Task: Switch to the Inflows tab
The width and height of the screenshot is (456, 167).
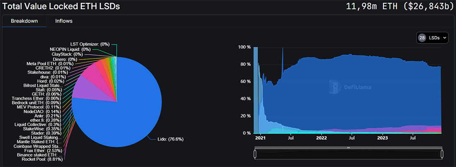Action: coord(64,21)
